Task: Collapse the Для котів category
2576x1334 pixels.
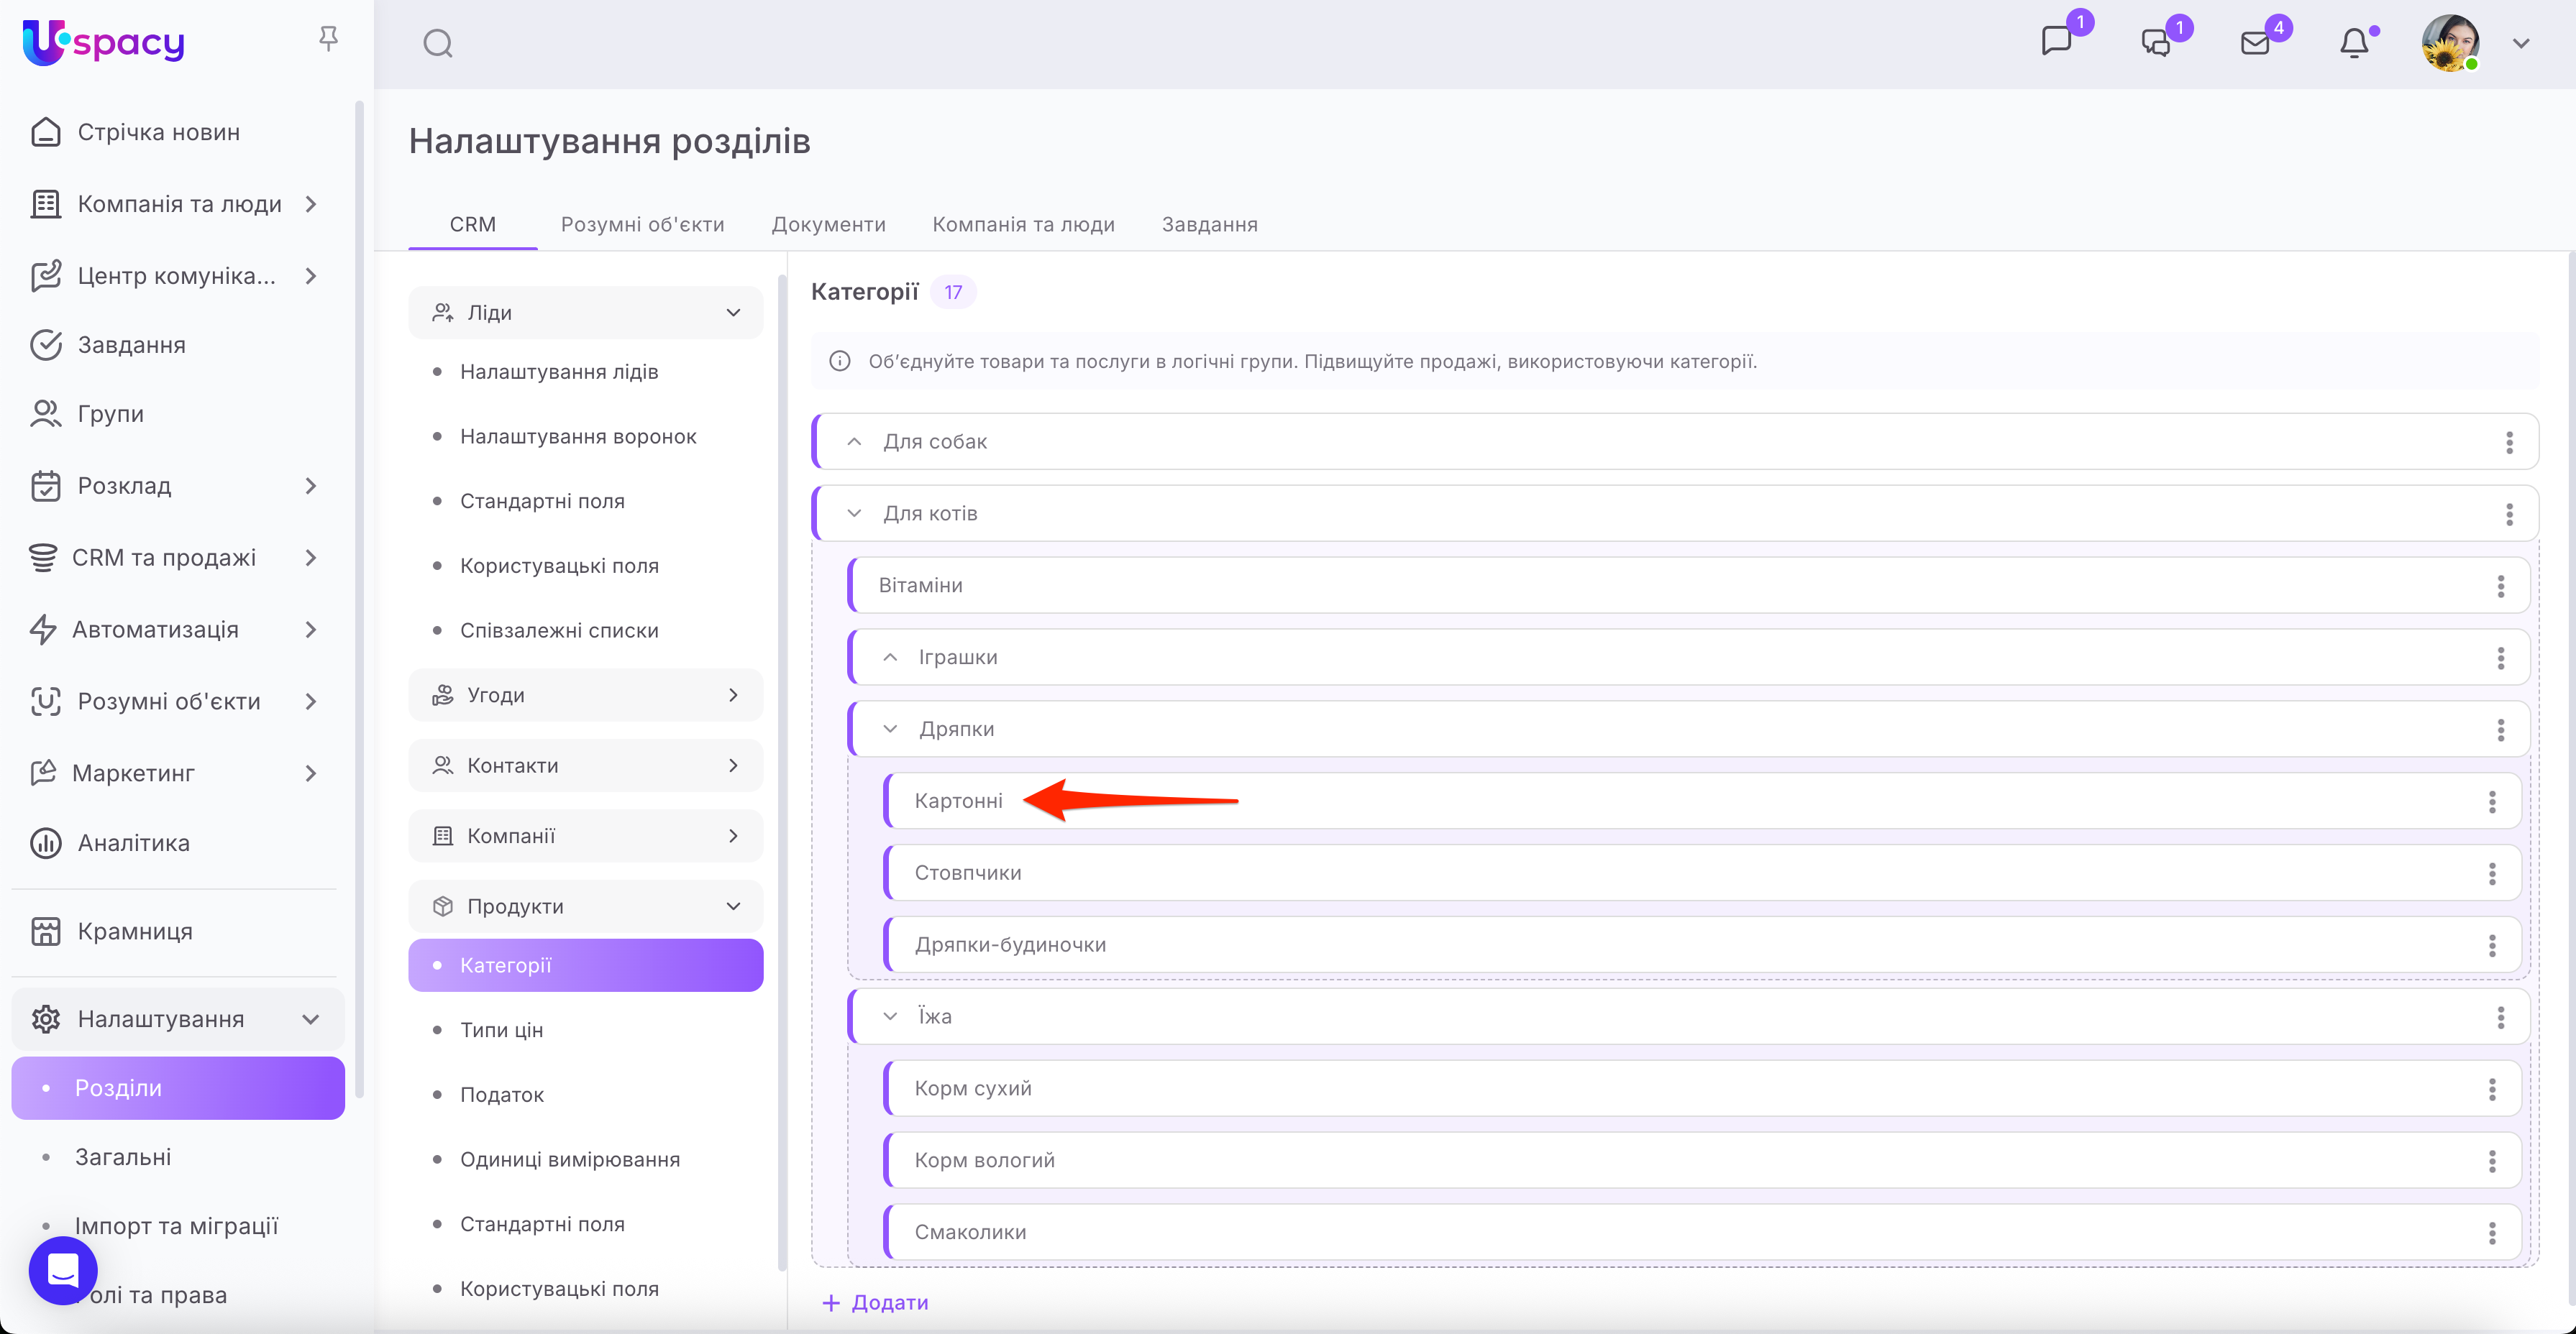Action: 854,514
